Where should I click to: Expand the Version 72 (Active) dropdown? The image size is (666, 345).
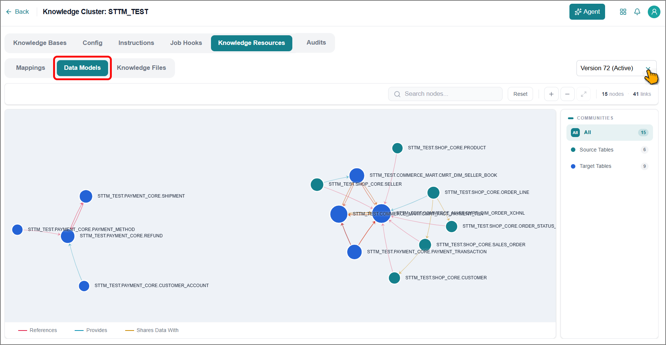point(616,68)
